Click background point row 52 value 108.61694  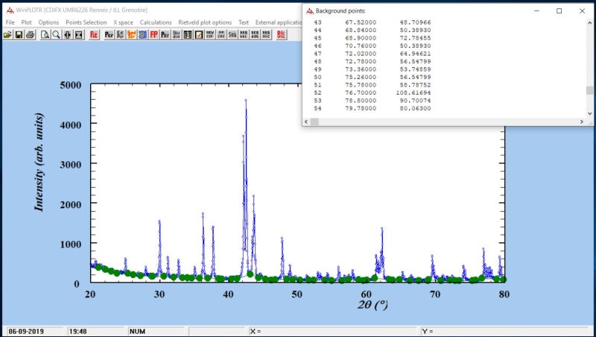point(413,92)
